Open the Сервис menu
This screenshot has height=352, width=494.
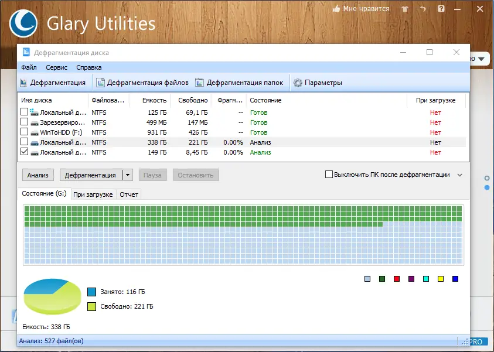click(x=56, y=67)
